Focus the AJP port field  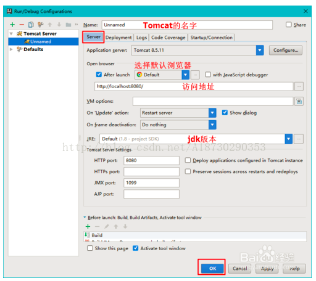pyautogui.click(x=151, y=194)
